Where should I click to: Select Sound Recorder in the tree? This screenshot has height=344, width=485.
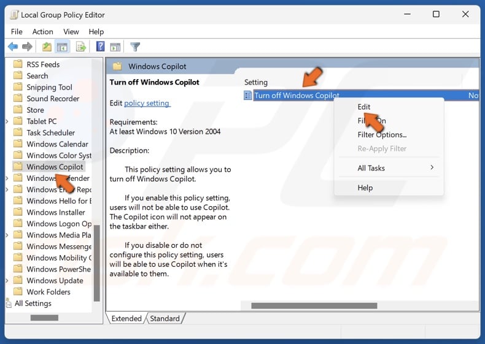click(53, 98)
